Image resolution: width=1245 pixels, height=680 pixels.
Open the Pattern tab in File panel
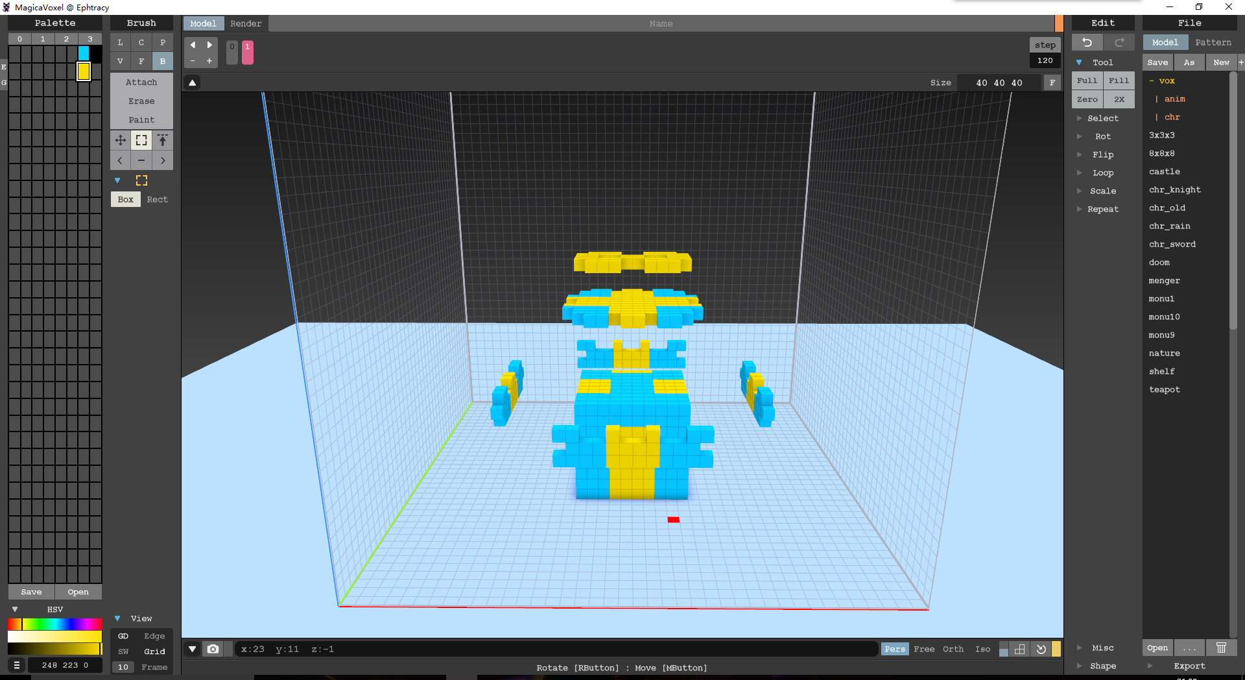pyautogui.click(x=1213, y=42)
